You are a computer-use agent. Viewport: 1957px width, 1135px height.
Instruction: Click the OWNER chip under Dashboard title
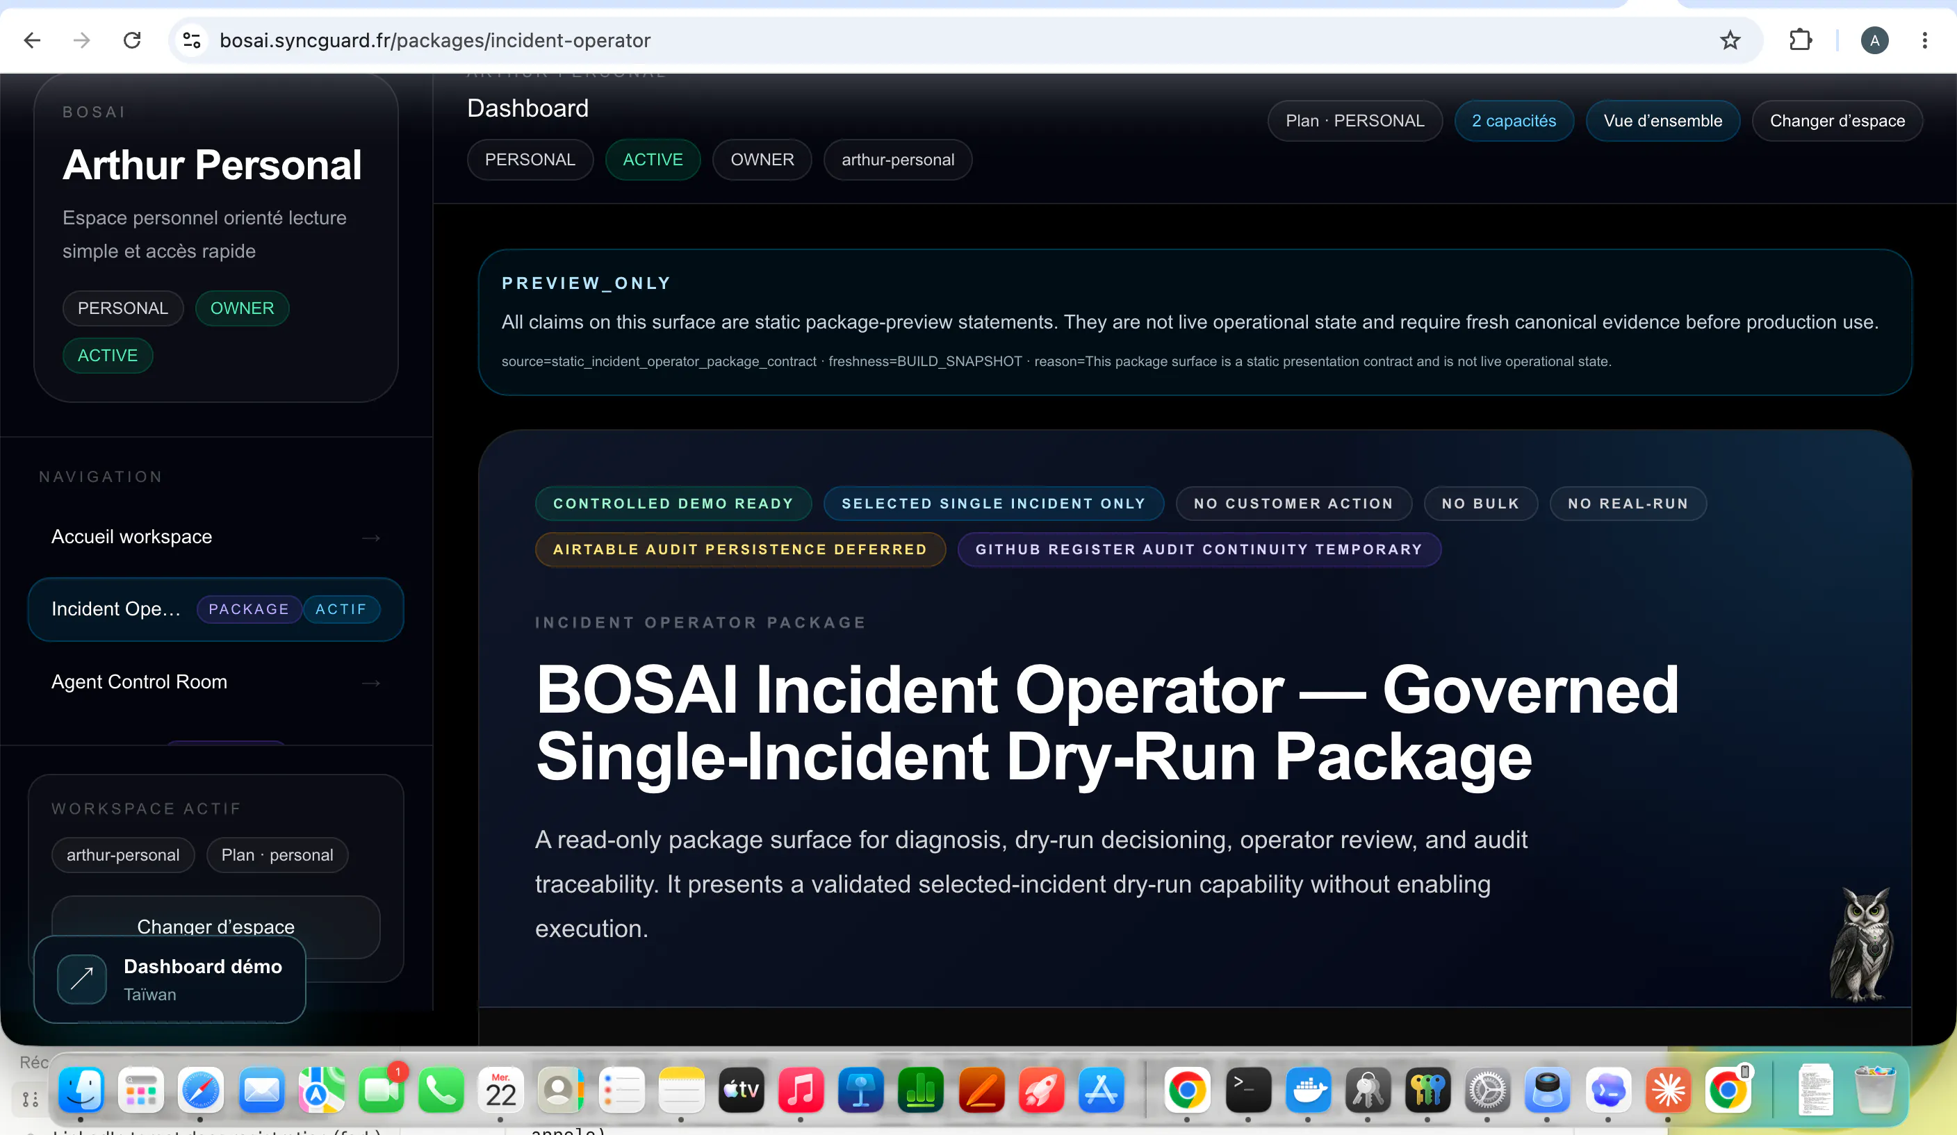(x=762, y=160)
